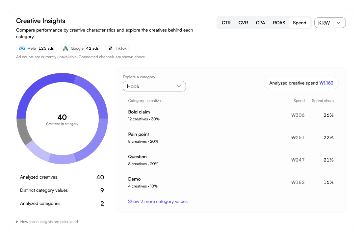Click the ₩251 spend value
The height and width of the screenshot is (250, 362).
coord(298,137)
